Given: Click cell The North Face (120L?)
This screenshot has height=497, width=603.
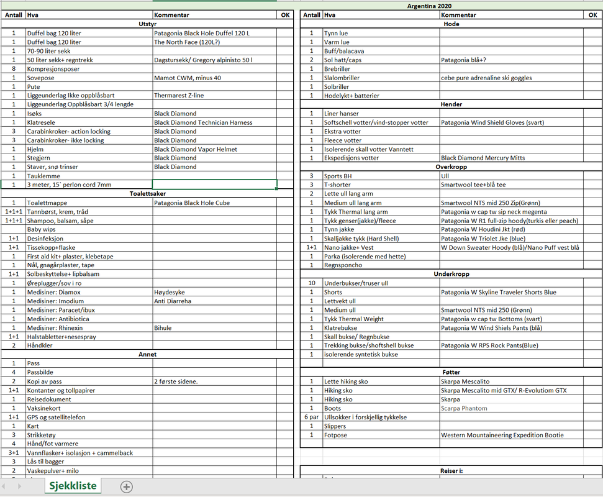Looking at the screenshot, I should 215,42.
